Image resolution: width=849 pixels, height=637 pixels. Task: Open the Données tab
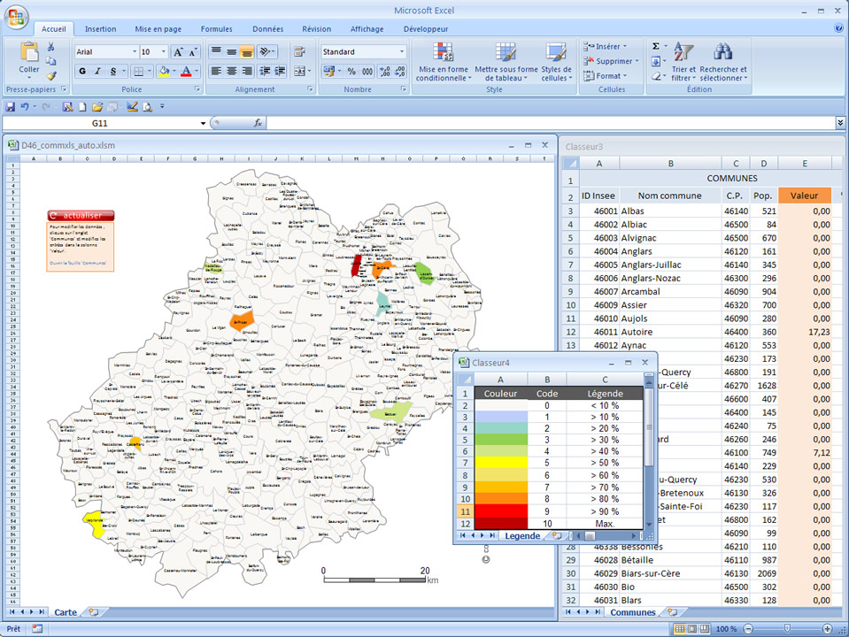pos(267,28)
